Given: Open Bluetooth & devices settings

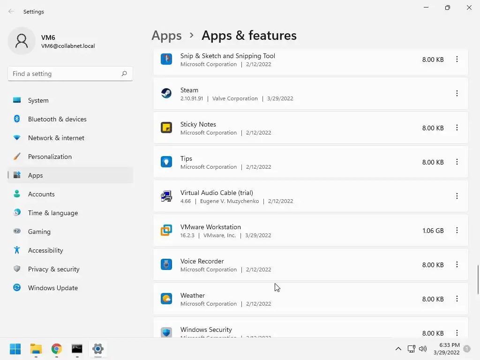Looking at the screenshot, I should (57, 119).
